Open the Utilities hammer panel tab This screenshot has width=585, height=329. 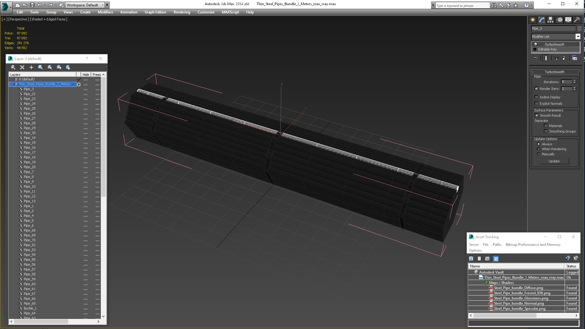pyautogui.click(x=576, y=20)
